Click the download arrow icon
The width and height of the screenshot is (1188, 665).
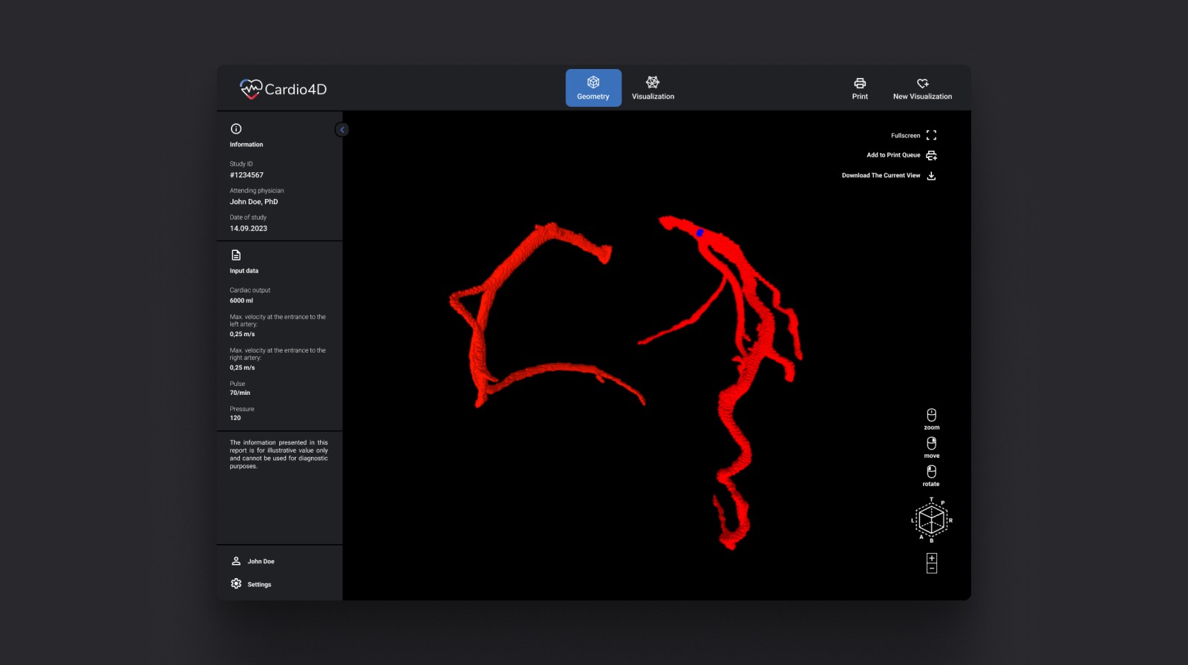(x=931, y=176)
